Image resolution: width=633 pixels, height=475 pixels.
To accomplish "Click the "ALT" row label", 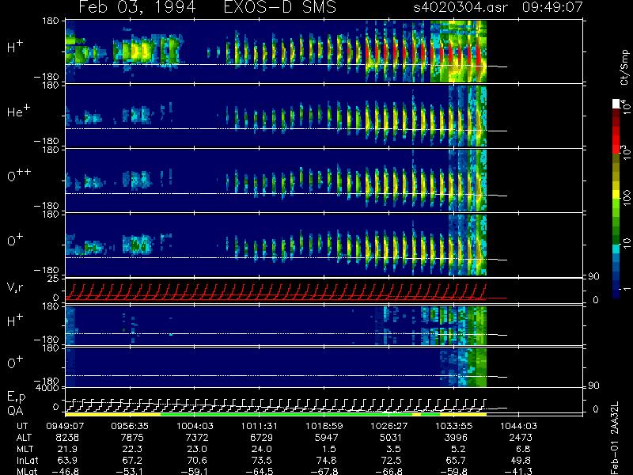I will 24,438.
